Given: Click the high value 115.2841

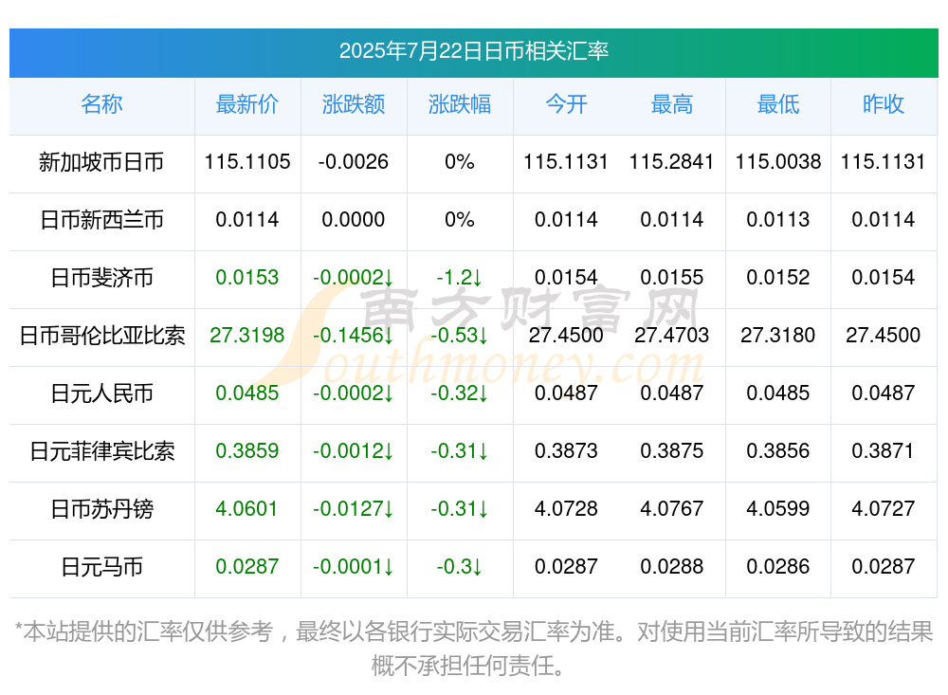Looking at the screenshot, I should (x=672, y=161).
